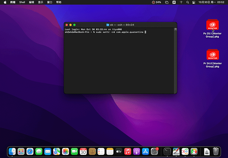The width and height of the screenshot is (228, 158).
Task: Open Podcasts app in the Dock
Action: [136, 152]
